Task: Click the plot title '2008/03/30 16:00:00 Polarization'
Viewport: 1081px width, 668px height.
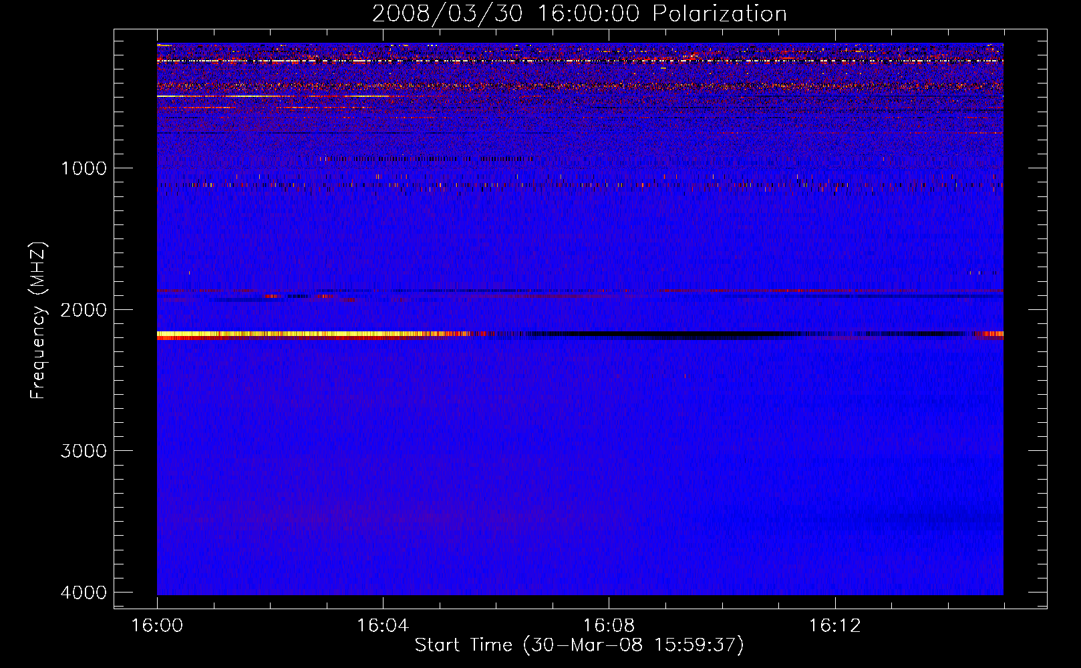Action: tap(579, 13)
